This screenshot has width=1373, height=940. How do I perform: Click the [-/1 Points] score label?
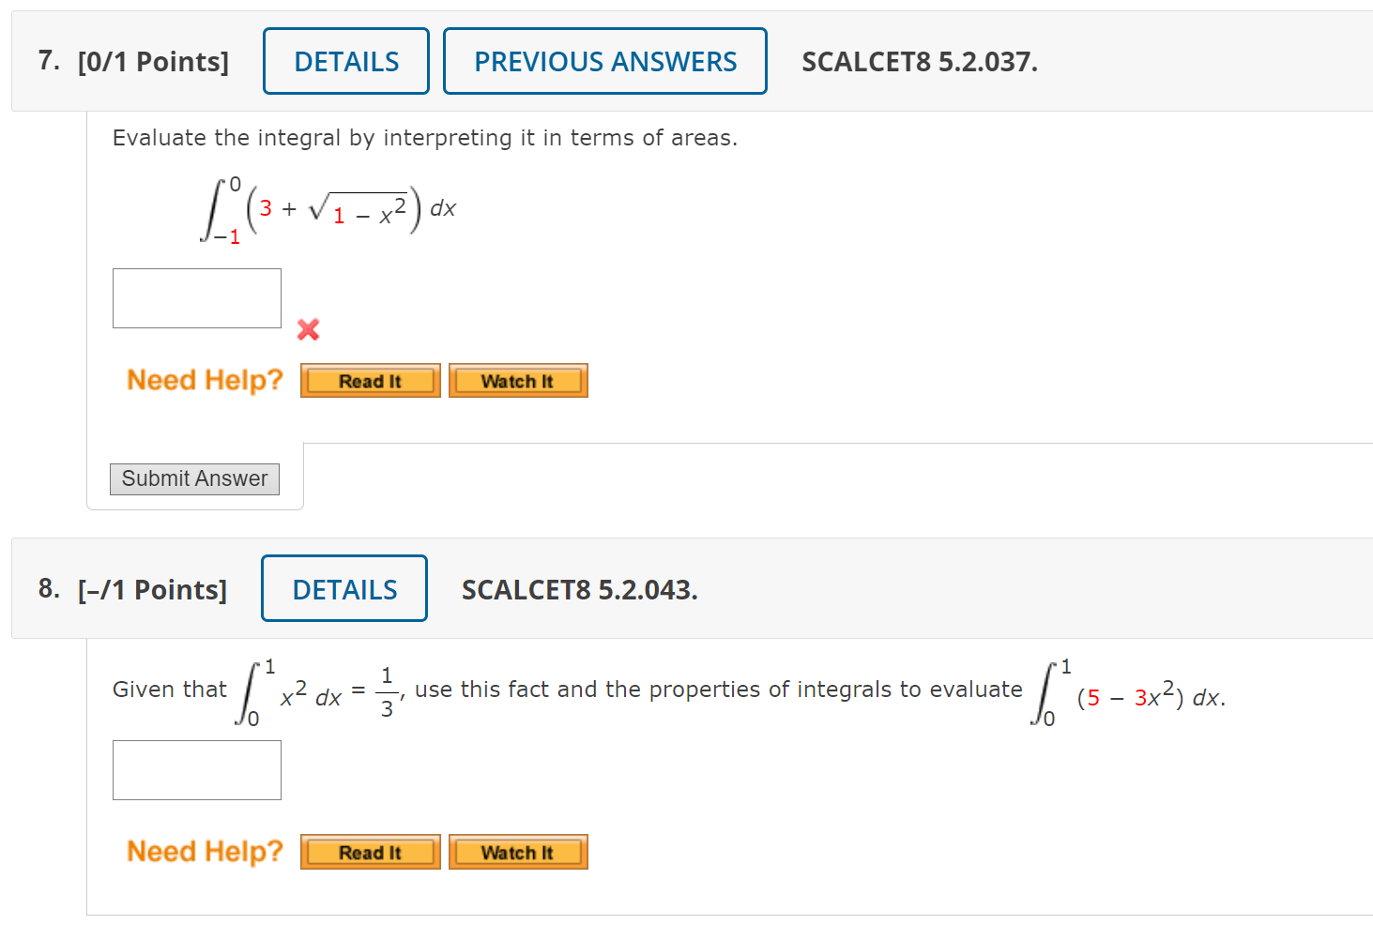pyautogui.click(x=152, y=589)
